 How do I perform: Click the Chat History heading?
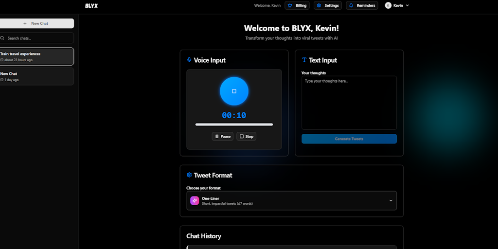point(204,236)
